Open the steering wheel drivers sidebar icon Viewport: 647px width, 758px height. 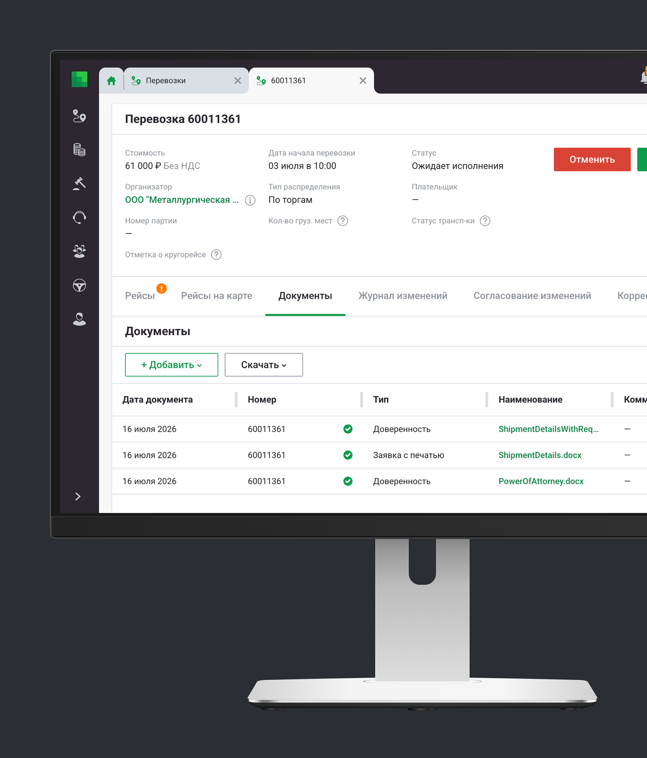80,285
